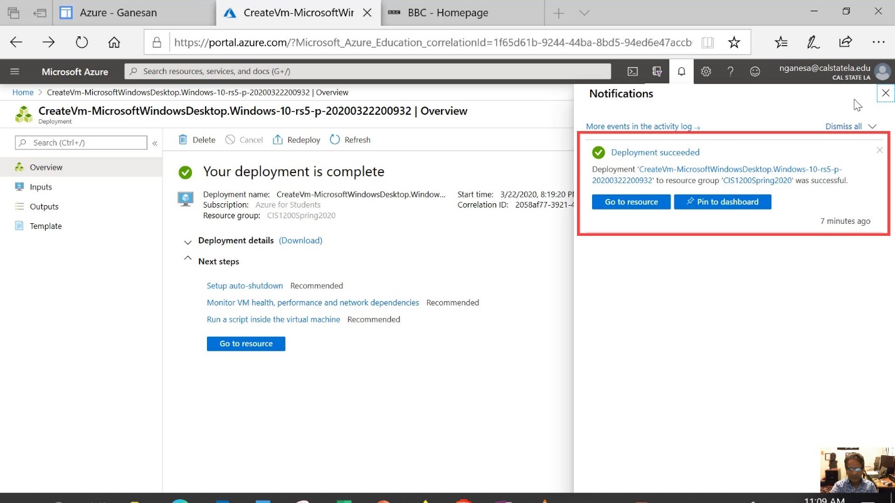Click the Azure search resources field
Image resolution: width=895 pixels, height=503 pixels.
[367, 71]
